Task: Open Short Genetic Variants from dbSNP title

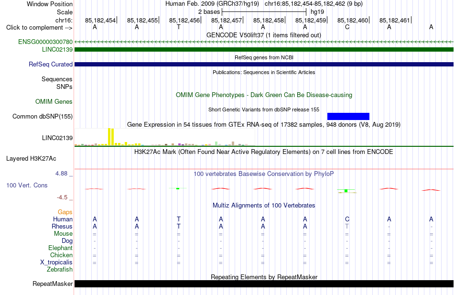Action: [264, 109]
